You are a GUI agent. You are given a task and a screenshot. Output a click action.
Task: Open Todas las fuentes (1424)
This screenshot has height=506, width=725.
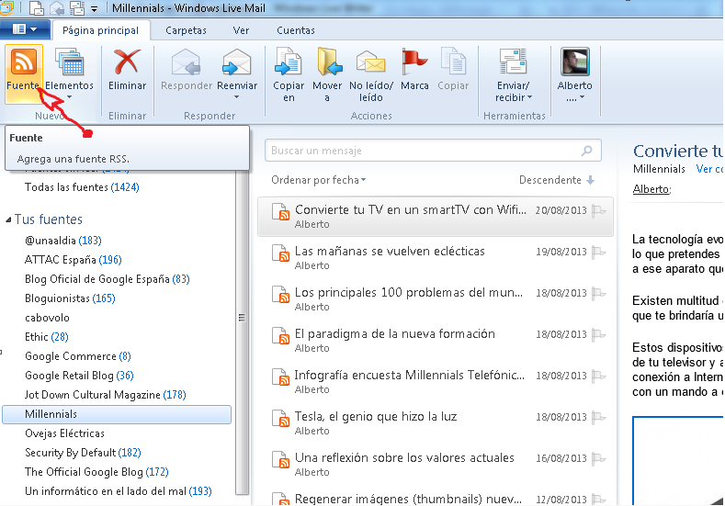click(82, 187)
